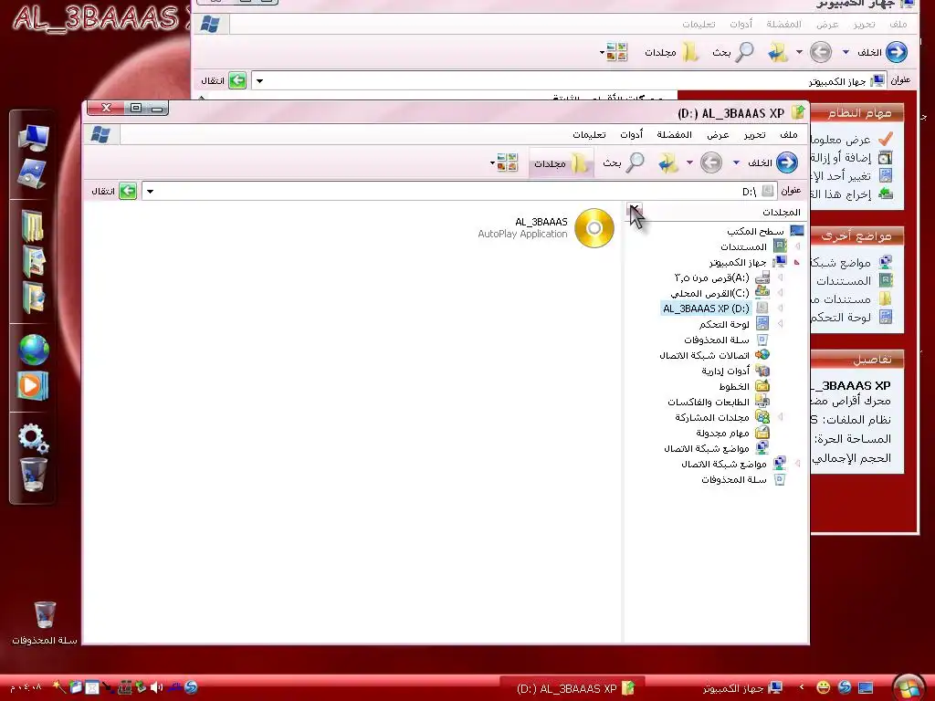Expand the القرص المحلي (C:) tree node
935x701 pixels.
click(x=780, y=293)
